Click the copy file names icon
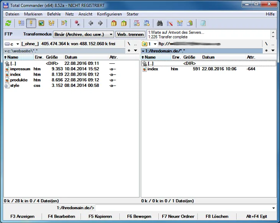Viewport: 280px width, 223px height. (x=190, y=23)
